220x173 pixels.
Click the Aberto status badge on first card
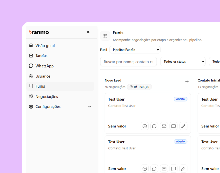180,99
